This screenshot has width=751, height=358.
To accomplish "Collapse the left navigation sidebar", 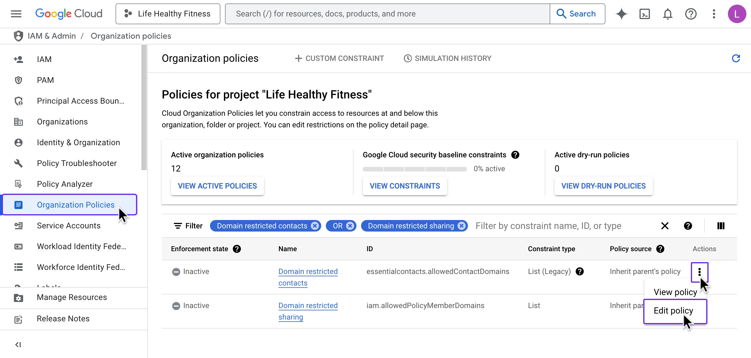I will pos(18,345).
